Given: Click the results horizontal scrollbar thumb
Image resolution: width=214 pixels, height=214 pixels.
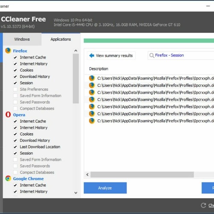Looking at the screenshot, I should tap(142, 175).
